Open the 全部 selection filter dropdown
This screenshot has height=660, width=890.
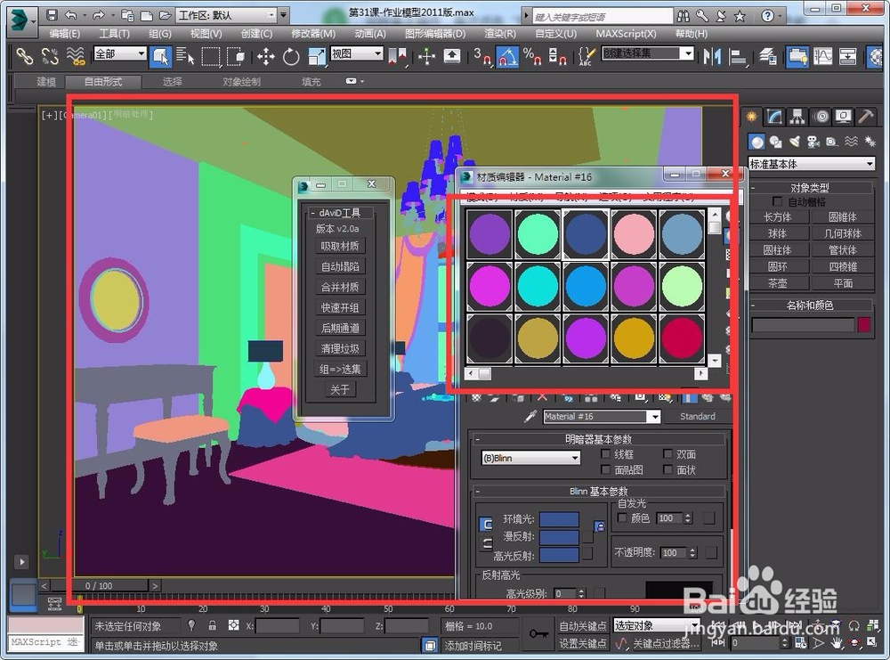click(120, 53)
